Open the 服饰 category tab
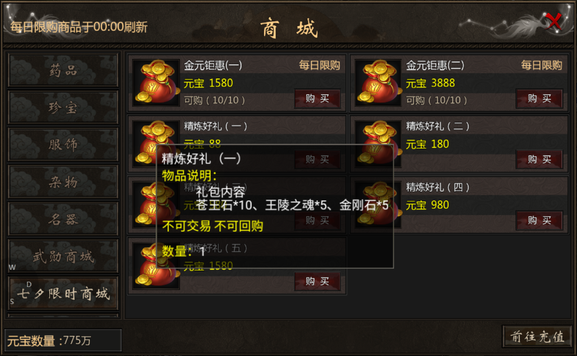 [x=63, y=145]
